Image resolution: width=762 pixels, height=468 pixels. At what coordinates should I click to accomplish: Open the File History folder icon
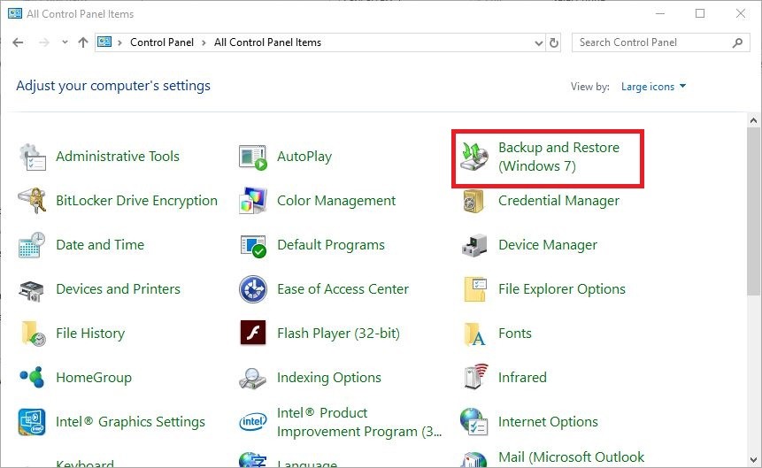pyautogui.click(x=33, y=334)
